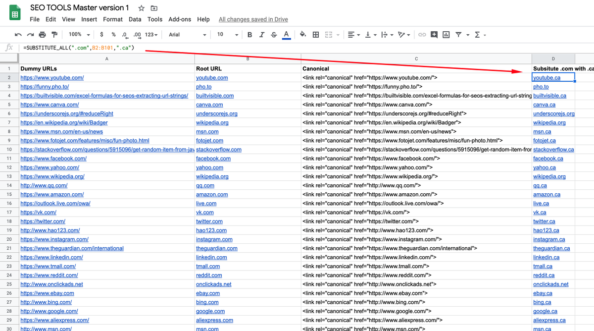Open the Help menu
The width and height of the screenshot is (594, 331).
(203, 19)
